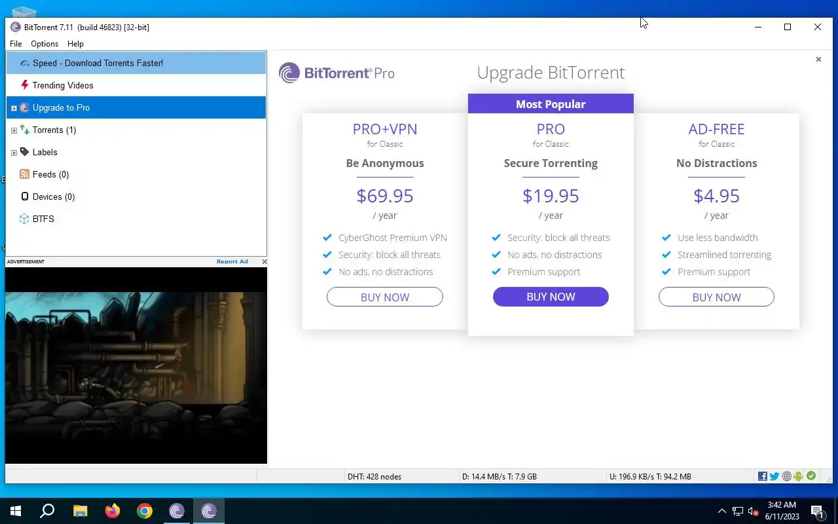This screenshot has height=524, width=838.
Task: Open the notification center icon
Action: (817, 511)
